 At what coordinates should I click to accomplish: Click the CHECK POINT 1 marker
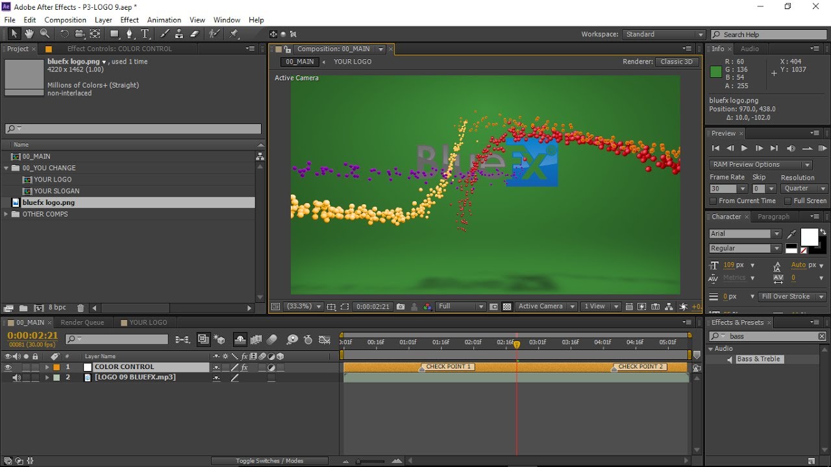click(x=448, y=367)
